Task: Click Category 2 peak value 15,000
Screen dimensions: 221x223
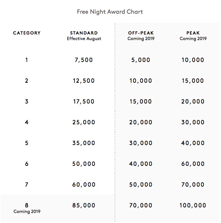Action: click(x=193, y=81)
